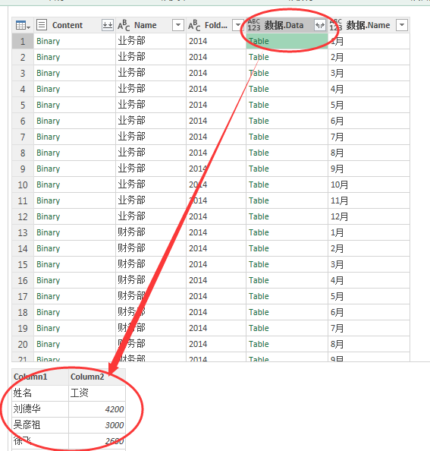Click the Binary link in row 18
The width and height of the screenshot is (430, 451).
coord(49,312)
